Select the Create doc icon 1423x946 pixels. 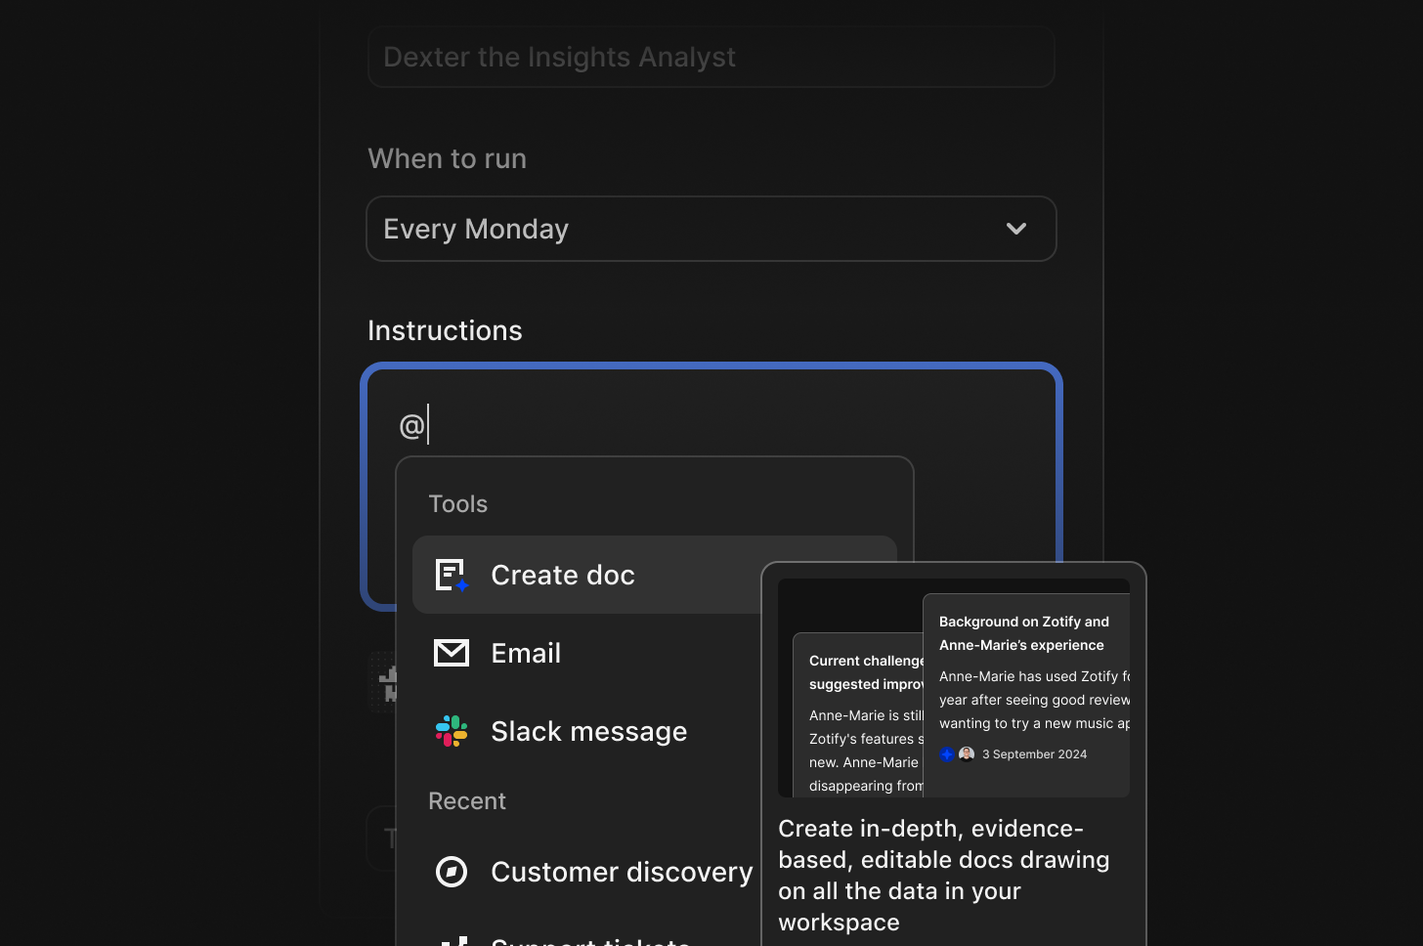pyautogui.click(x=452, y=575)
